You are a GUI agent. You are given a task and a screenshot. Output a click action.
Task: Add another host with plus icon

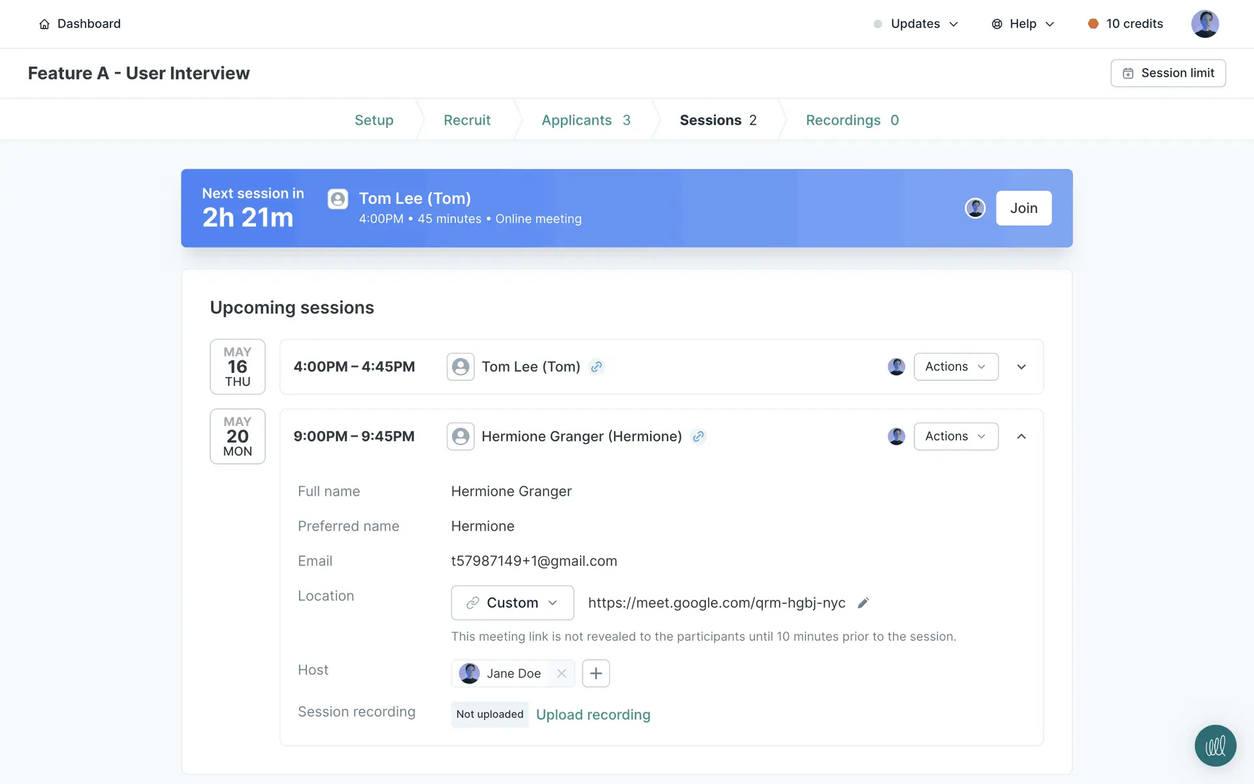click(x=596, y=674)
